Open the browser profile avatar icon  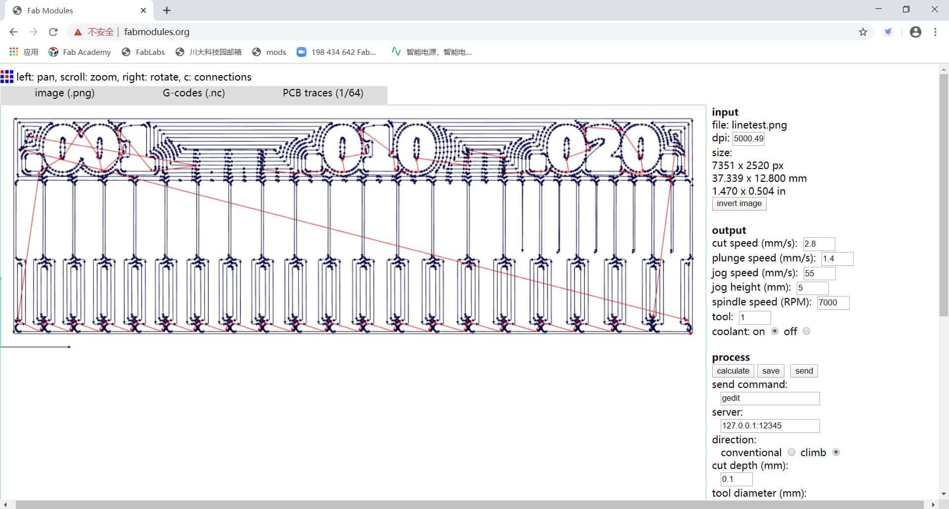click(x=915, y=32)
